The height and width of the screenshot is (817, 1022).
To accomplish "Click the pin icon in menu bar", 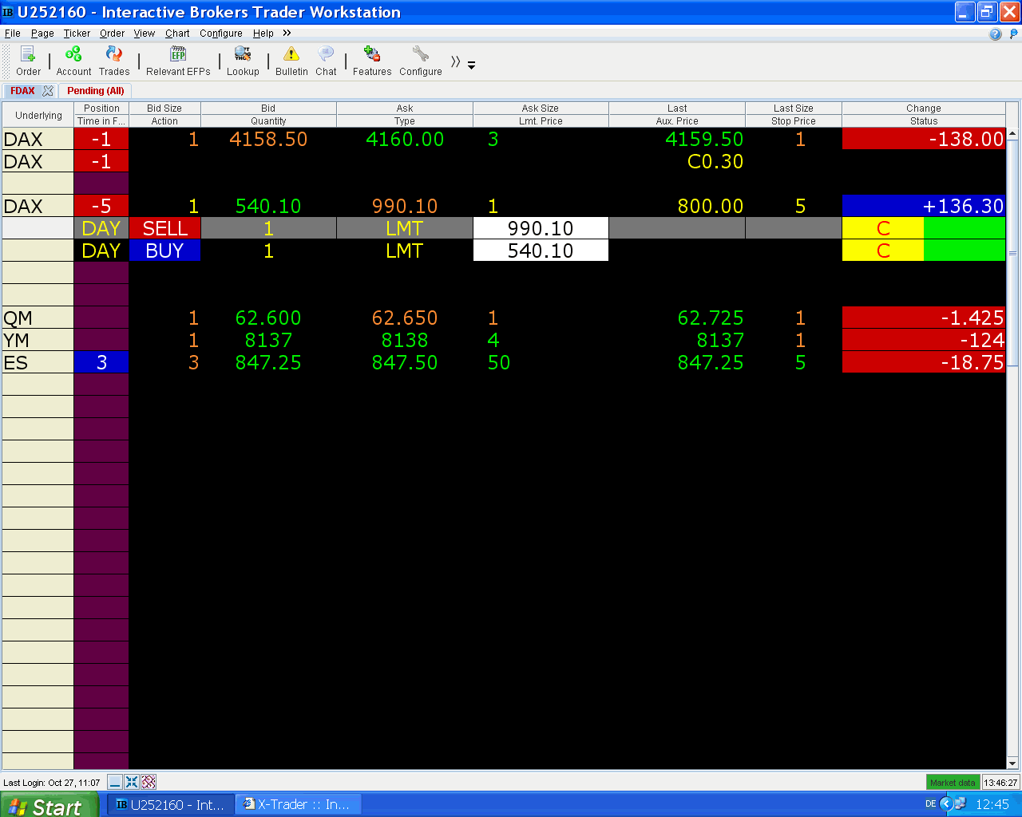I will (x=1014, y=34).
